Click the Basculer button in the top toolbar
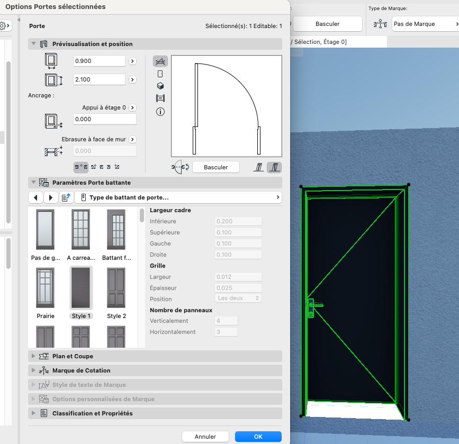The image size is (459, 444). pyautogui.click(x=327, y=24)
